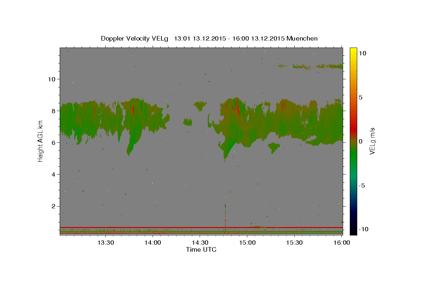Click the 13:30 time tick label
The height and width of the screenshot is (282, 424).
pos(106,243)
